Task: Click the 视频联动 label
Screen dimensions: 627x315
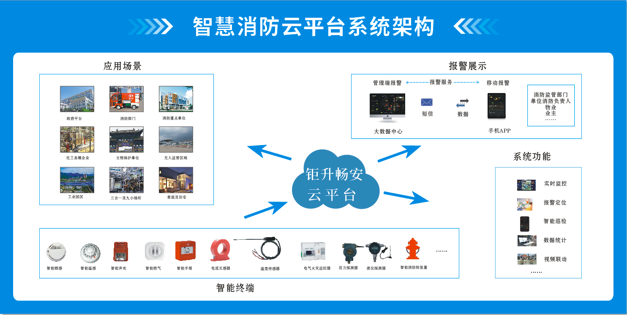Action: 555,259
